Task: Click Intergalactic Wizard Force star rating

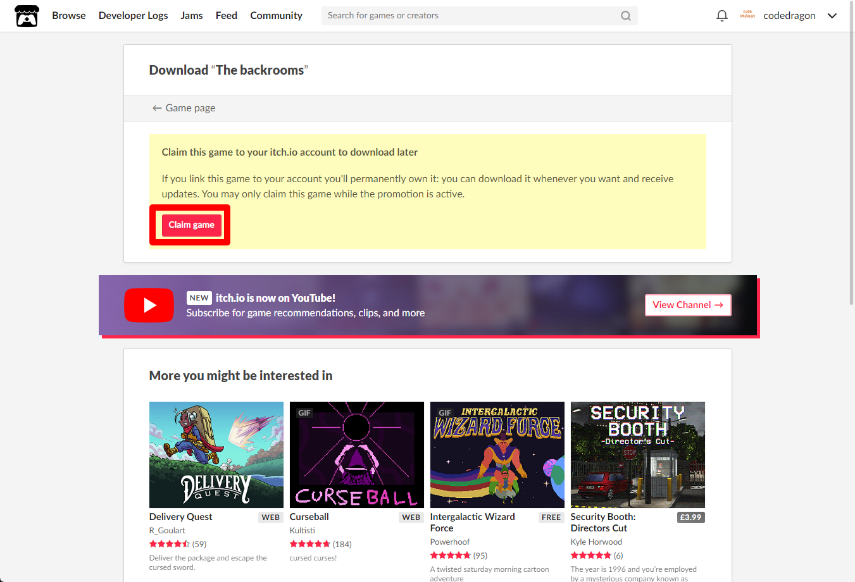Action: [x=451, y=555]
